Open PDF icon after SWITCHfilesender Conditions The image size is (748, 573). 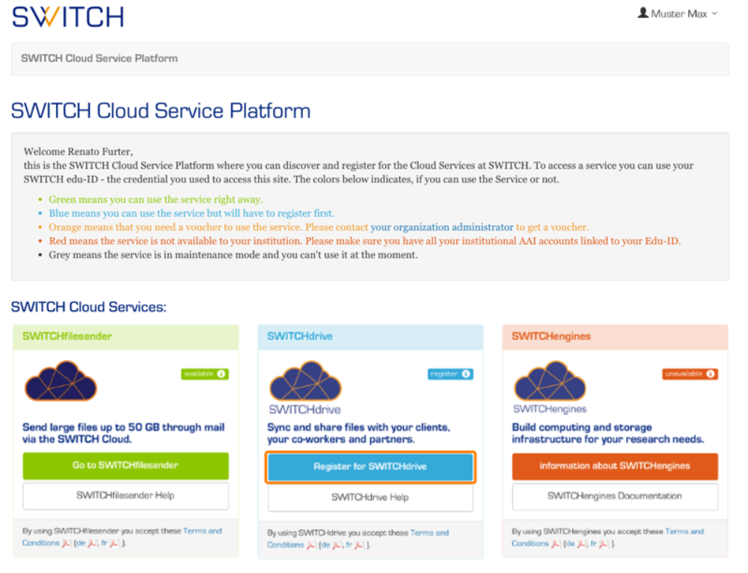(67, 543)
